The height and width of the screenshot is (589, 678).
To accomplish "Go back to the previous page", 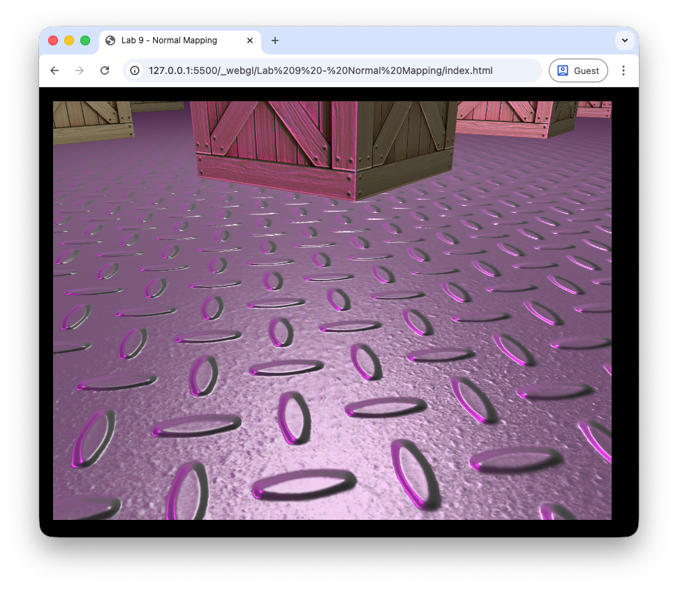I will [54, 70].
